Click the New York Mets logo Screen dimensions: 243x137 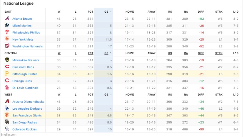pos(7,39)
